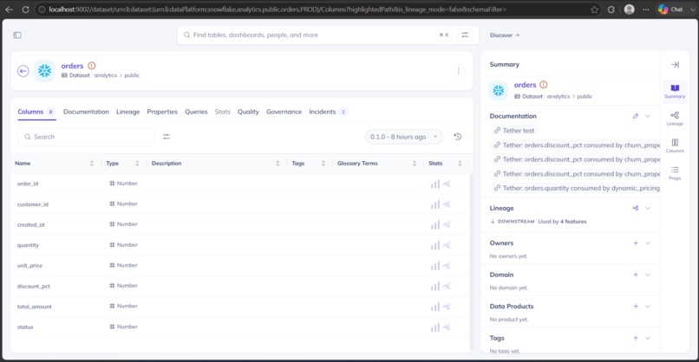
Task: Bookmark this page with the star icon
Action: (594, 10)
